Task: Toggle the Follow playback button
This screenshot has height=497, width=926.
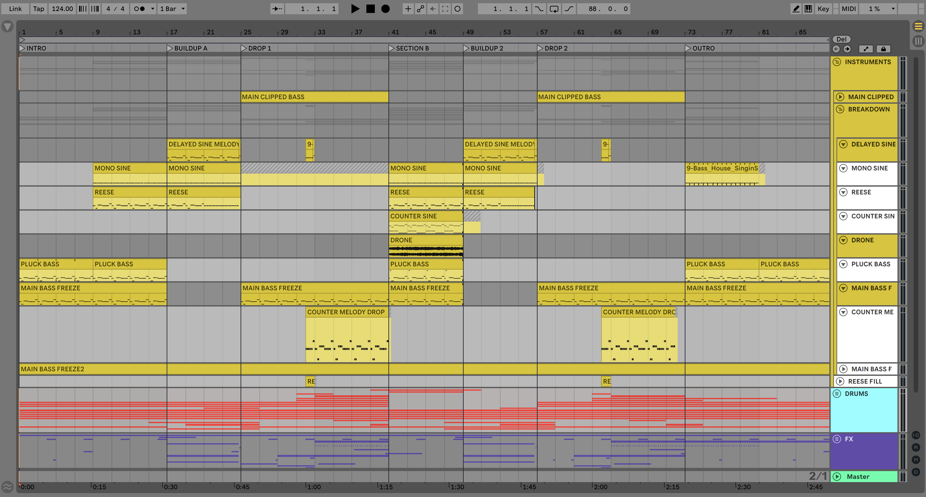Action: [277, 9]
